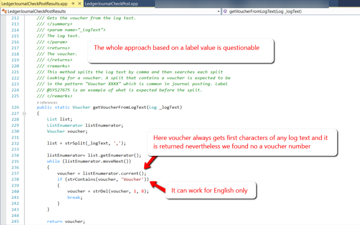Pin the LedgerJournalCheckPostResults.xpp tab
Image resolution: width=360 pixels, height=225 pixels.
pyautogui.click(x=73, y=3)
